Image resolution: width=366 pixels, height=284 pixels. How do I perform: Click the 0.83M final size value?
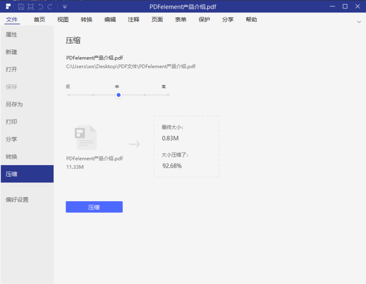[170, 138]
